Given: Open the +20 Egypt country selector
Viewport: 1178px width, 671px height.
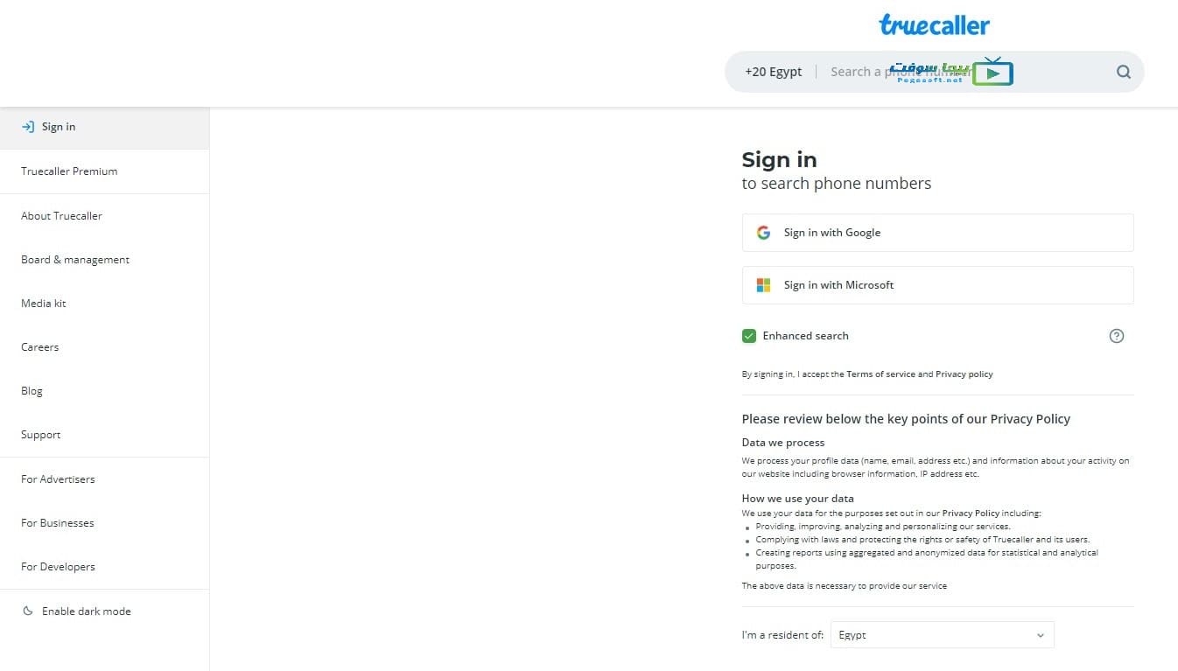Looking at the screenshot, I should (x=773, y=72).
